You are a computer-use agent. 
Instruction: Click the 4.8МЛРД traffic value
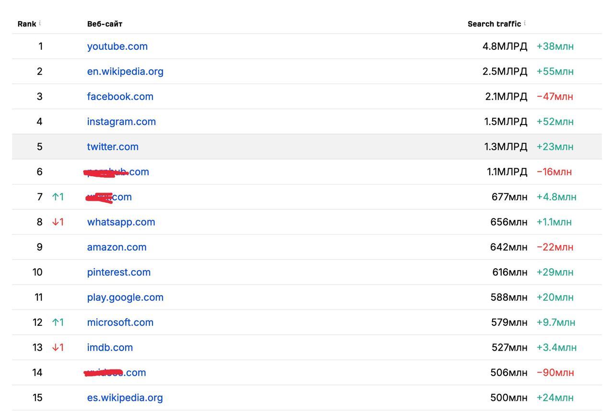(x=505, y=46)
